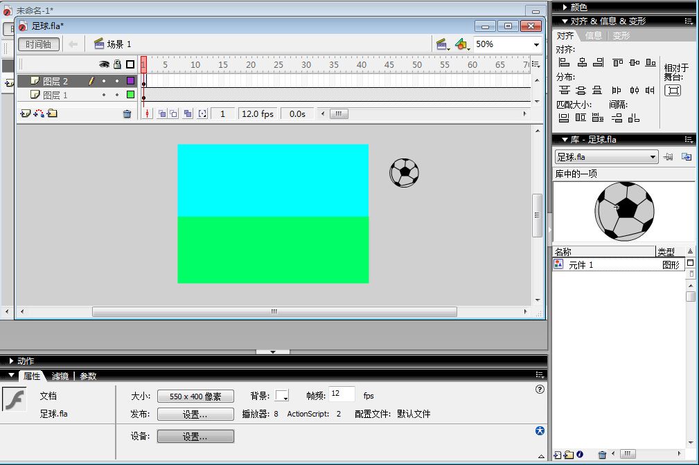
Task: Click the match width icon
Action: (x=564, y=118)
